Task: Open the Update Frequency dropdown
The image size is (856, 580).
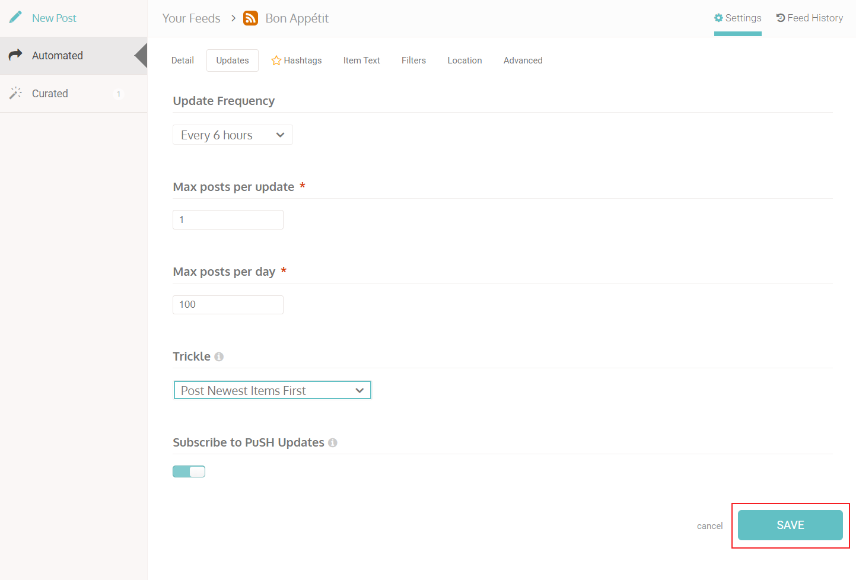Action: tap(233, 135)
